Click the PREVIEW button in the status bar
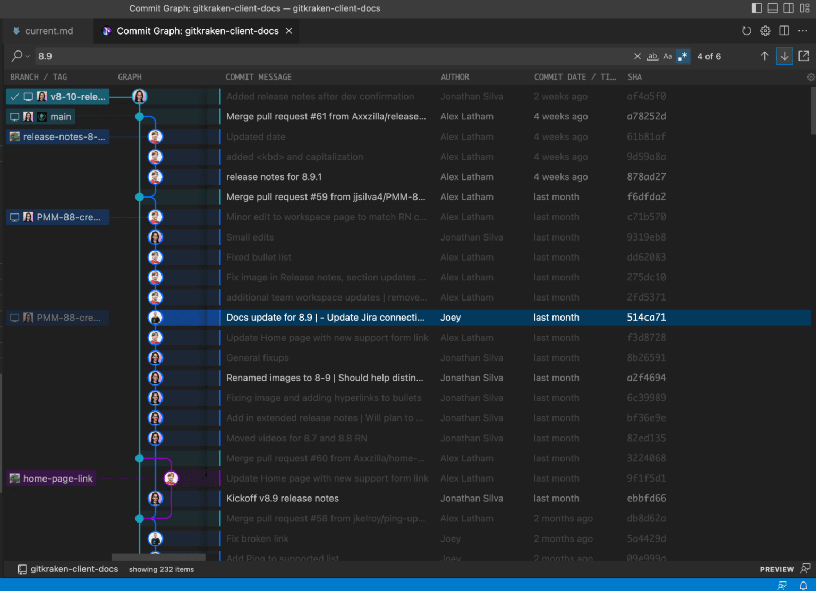The height and width of the screenshot is (591, 816). 777,569
